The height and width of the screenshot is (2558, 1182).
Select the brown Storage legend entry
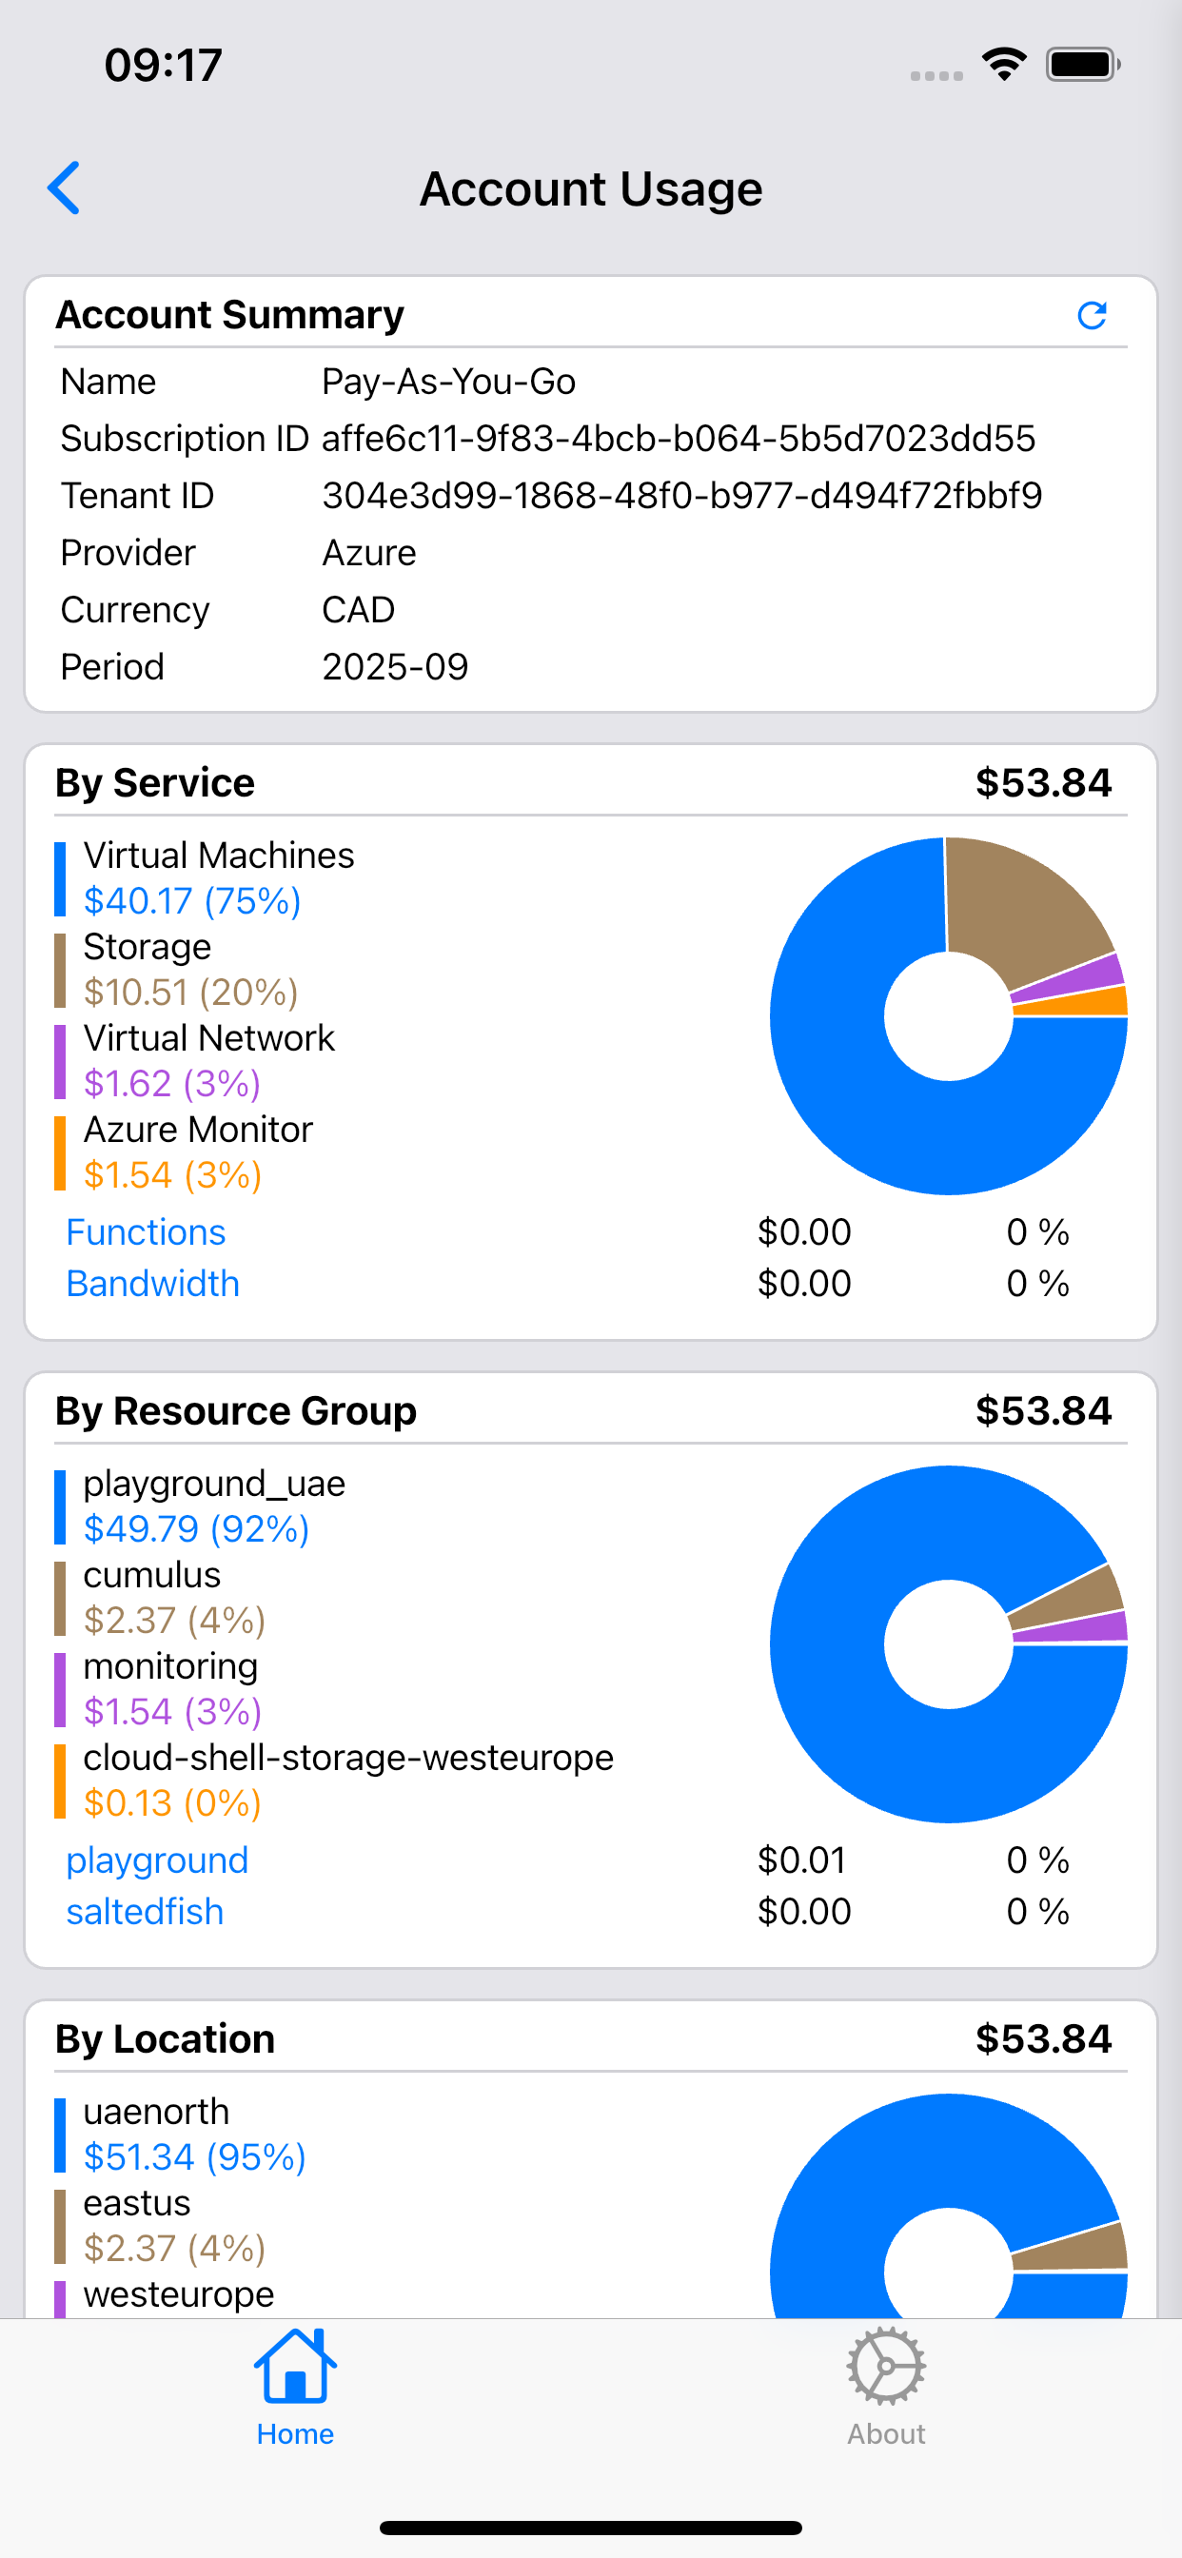tap(177, 969)
